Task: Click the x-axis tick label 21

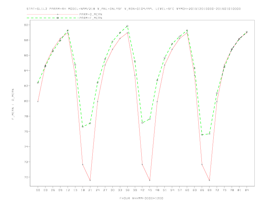Action: pos(90,190)
